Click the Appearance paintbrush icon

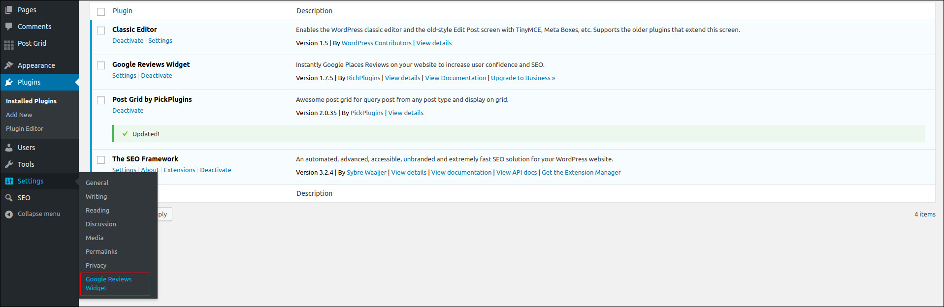click(x=9, y=65)
